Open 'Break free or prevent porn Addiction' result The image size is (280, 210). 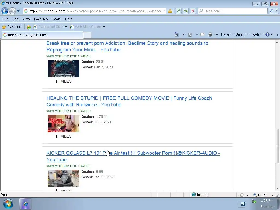[x=127, y=46]
